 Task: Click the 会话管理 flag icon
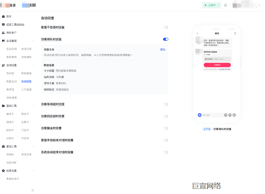pos(3,41)
